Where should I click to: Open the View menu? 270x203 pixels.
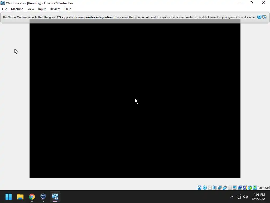31,9
